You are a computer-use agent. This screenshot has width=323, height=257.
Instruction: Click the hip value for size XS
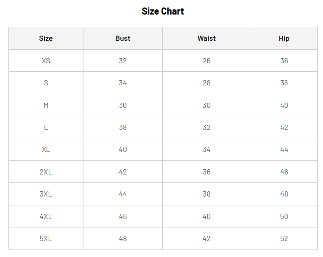click(284, 61)
